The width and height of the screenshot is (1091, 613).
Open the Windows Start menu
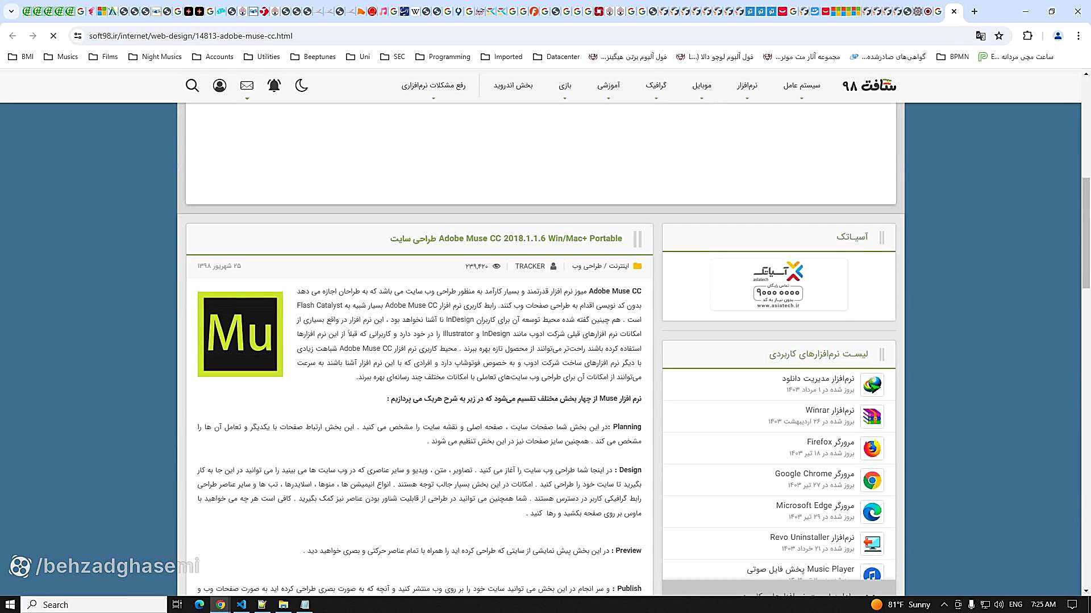tap(10, 604)
